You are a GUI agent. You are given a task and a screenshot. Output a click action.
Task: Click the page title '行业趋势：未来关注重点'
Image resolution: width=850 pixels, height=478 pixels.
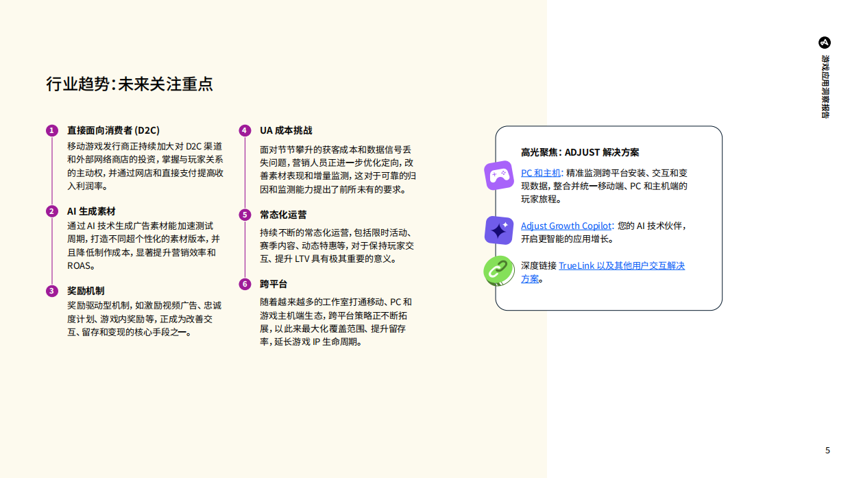(x=130, y=84)
